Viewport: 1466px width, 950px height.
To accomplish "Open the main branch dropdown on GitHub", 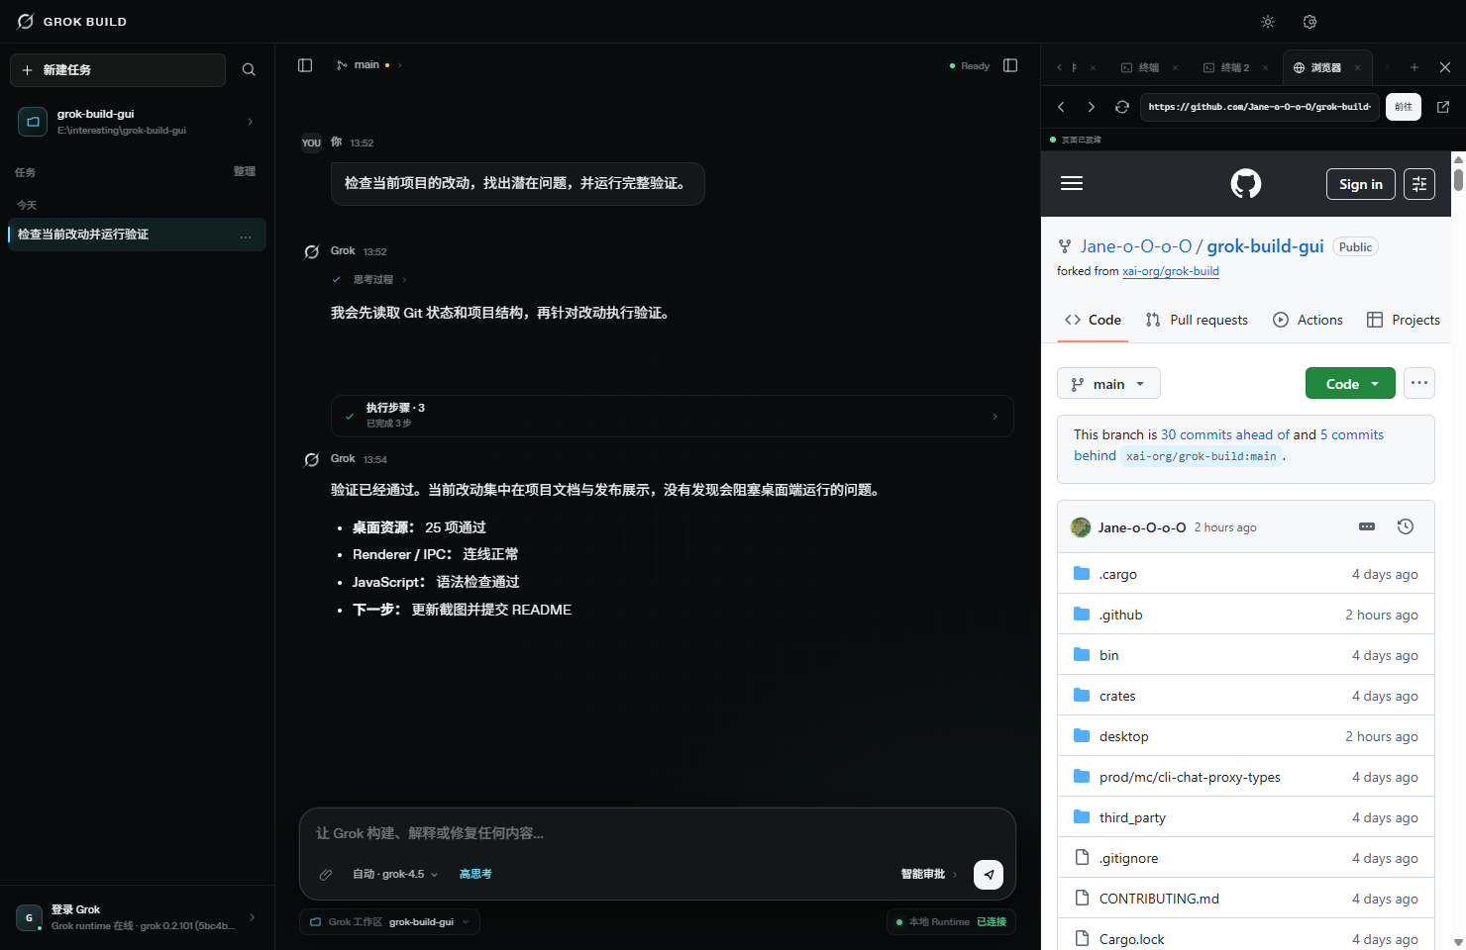I will (1108, 384).
